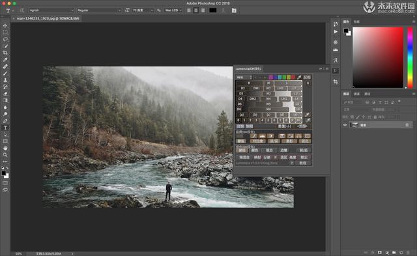Click the text color swatch in options bar
Image resolution: width=417 pixels, height=256 pixels.
click(x=213, y=10)
